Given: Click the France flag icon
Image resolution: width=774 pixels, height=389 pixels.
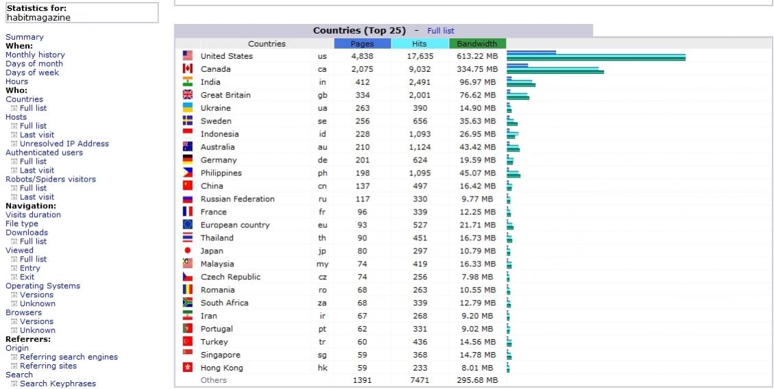Looking at the screenshot, I should (188, 212).
